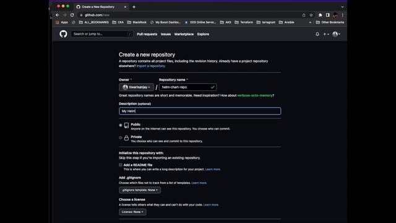Open Issues in the header
This screenshot has width=396, height=223.
pyautogui.click(x=166, y=34)
